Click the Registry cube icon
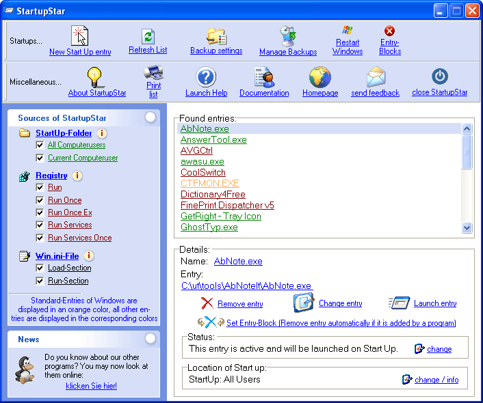Viewport: 483px width, 403px height. coord(25,176)
